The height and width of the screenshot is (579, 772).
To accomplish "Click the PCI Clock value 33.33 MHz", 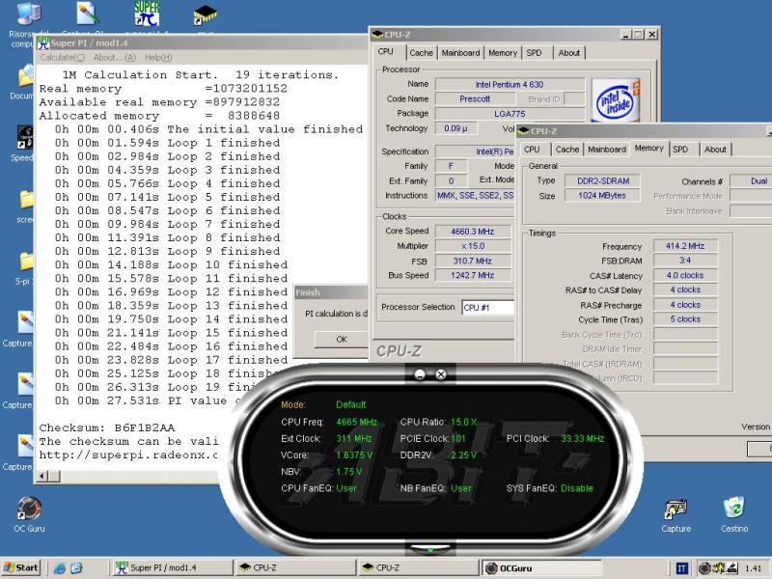I will tap(583, 439).
